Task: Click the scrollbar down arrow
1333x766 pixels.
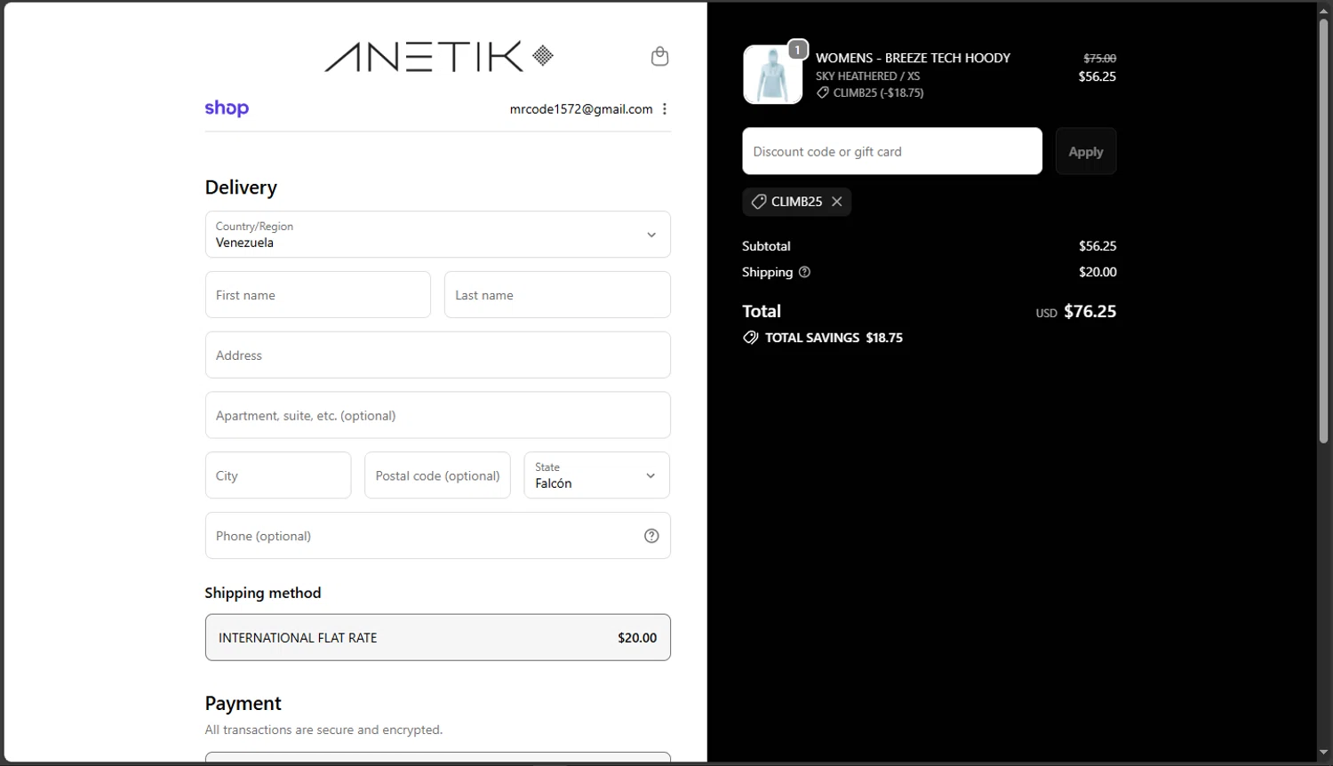Action: point(1323,754)
